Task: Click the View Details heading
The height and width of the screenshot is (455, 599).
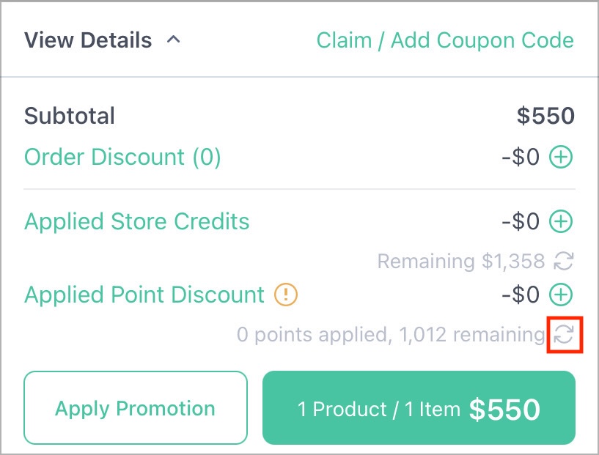Action: point(88,40)
